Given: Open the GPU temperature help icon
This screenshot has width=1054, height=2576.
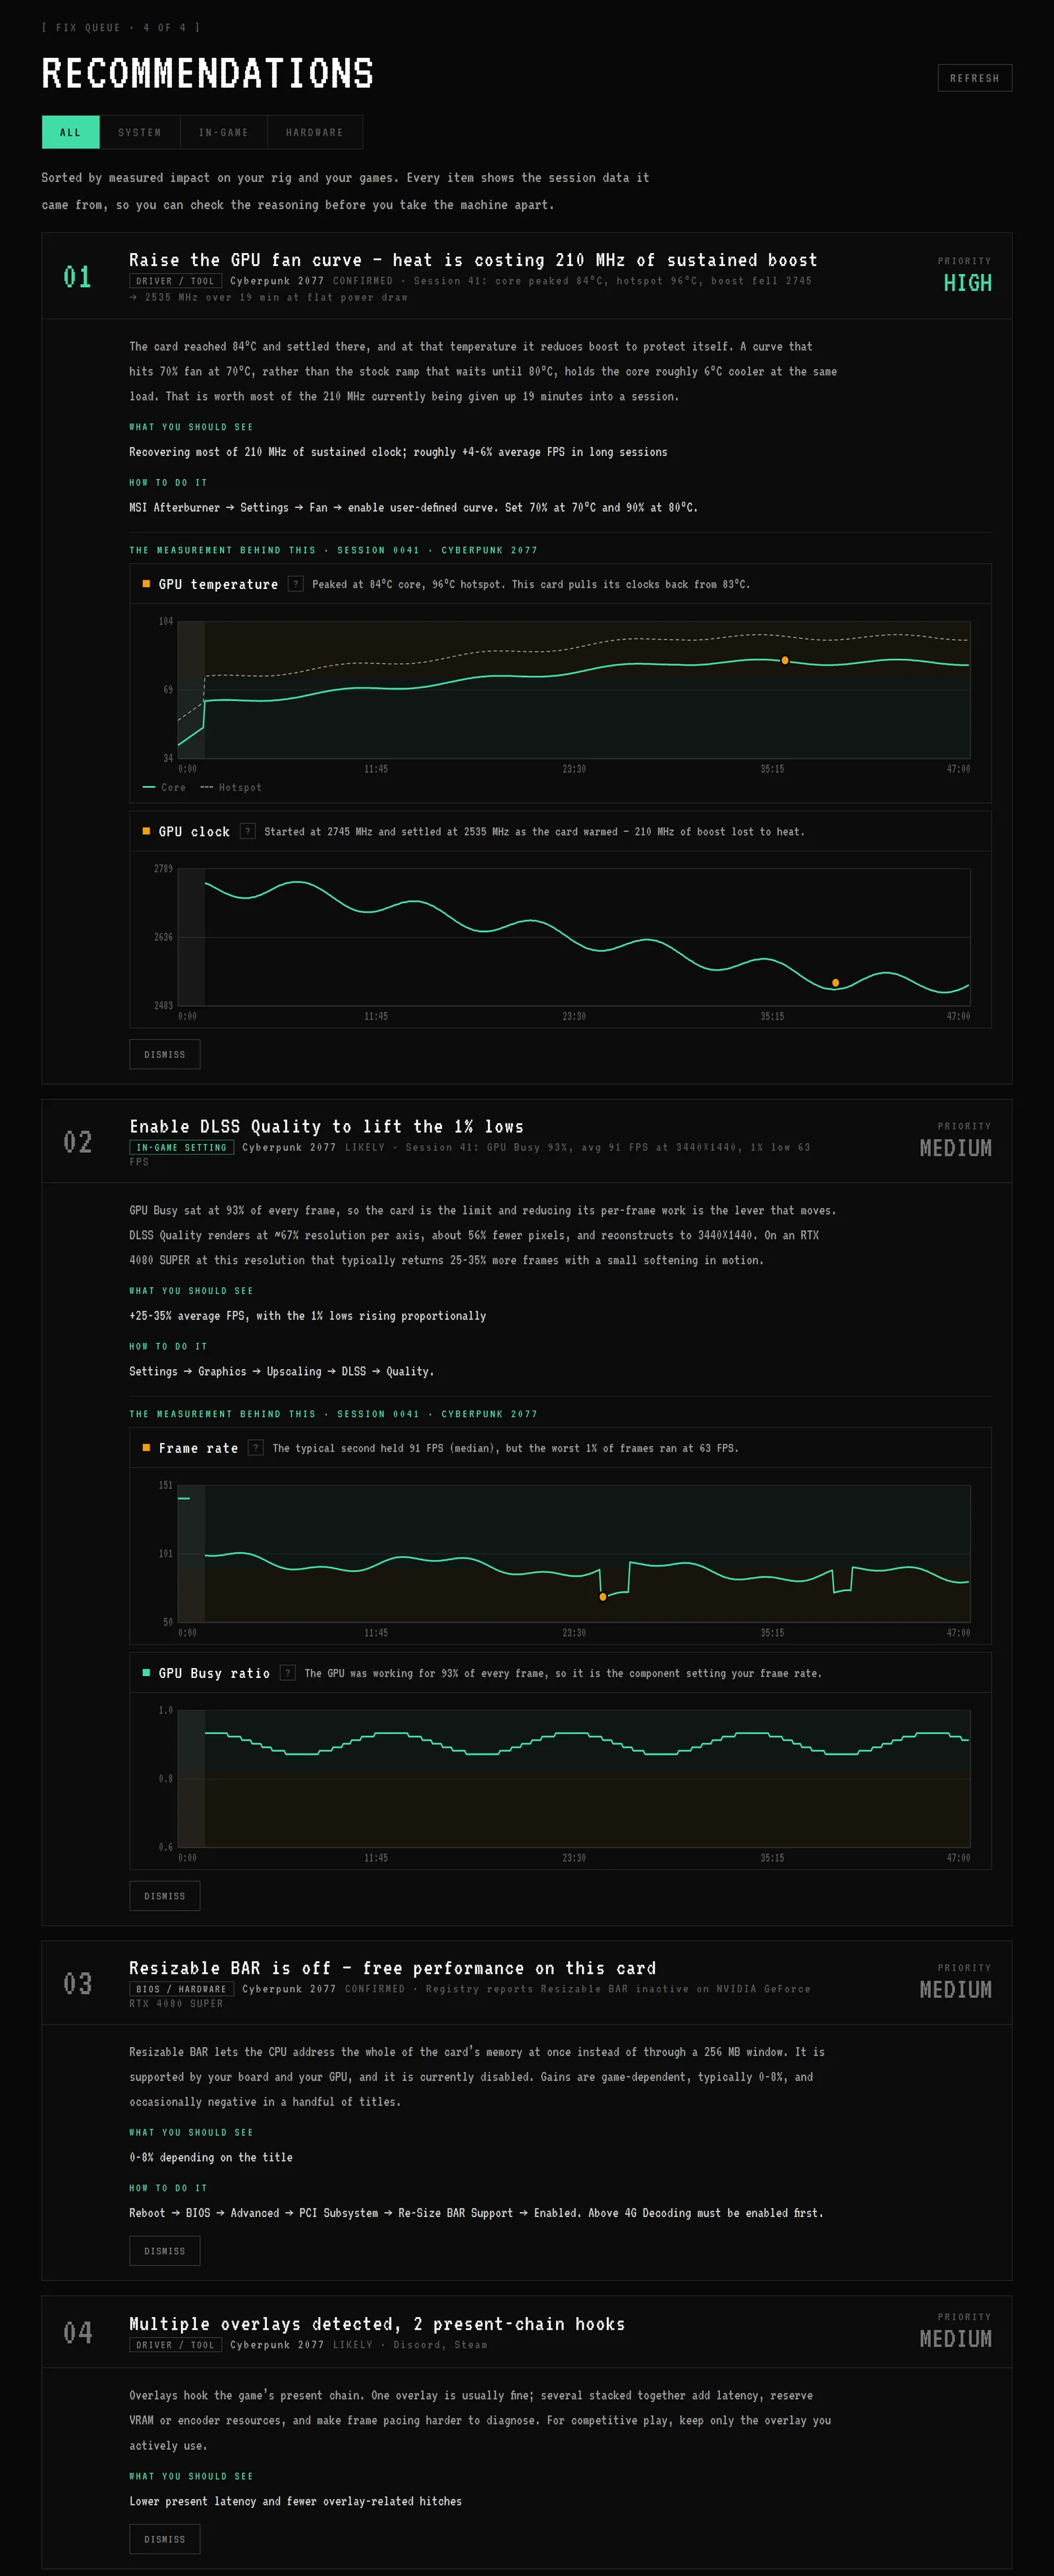Looking at the screenshot, I should pos(296,584).
